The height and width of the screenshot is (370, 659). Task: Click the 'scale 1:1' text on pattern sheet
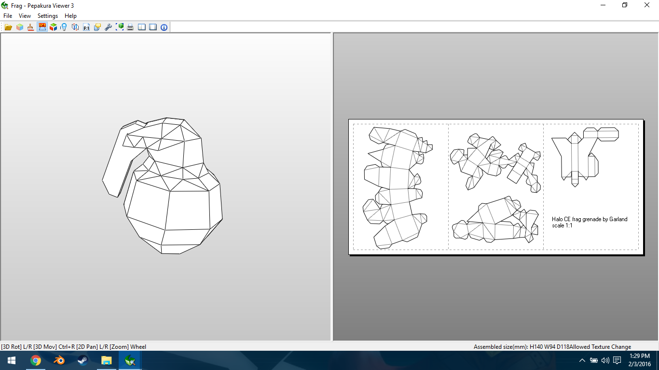[562, 225]
